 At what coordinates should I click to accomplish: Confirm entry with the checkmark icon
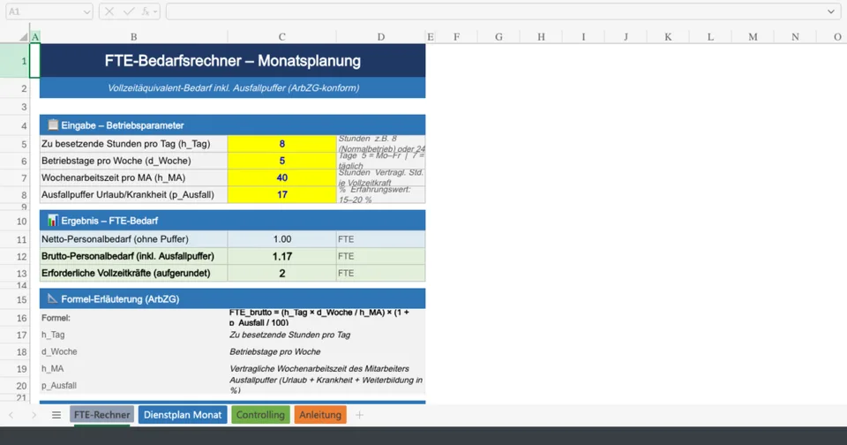click(x=129, y=11)
